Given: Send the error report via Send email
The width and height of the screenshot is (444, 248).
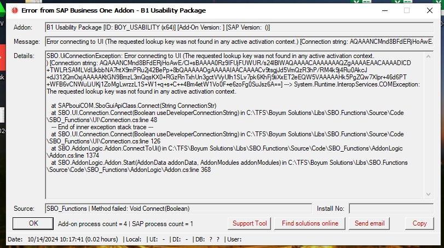Looking at the screenshot, I should pyautogui.click(x=369, y=223).
